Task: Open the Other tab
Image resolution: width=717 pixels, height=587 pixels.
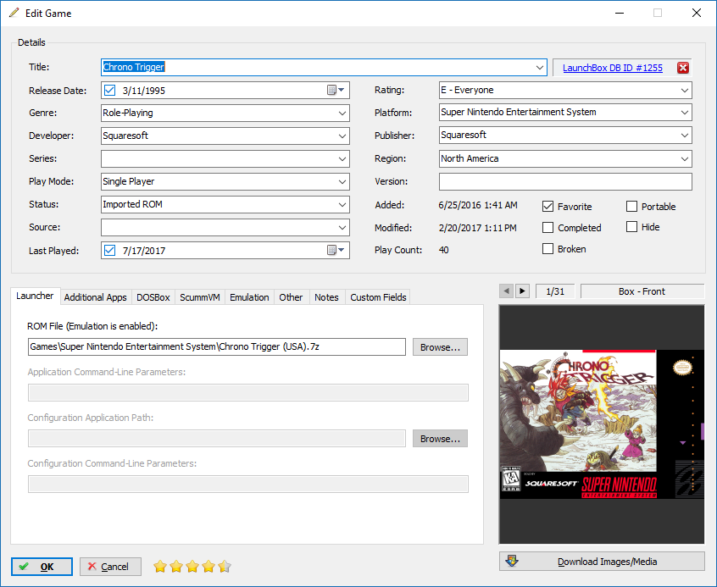Action: coord(291,297)
